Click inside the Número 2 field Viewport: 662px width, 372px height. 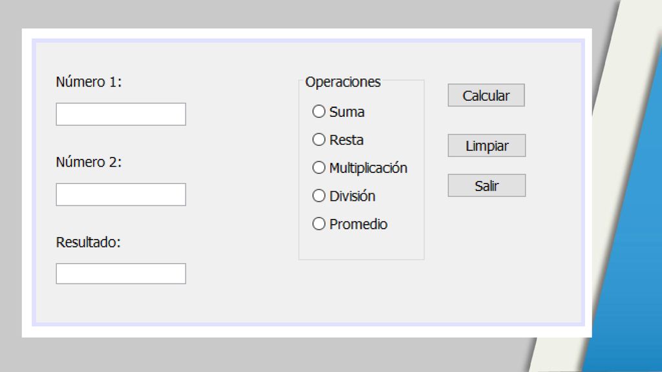[x=121, y=194]
